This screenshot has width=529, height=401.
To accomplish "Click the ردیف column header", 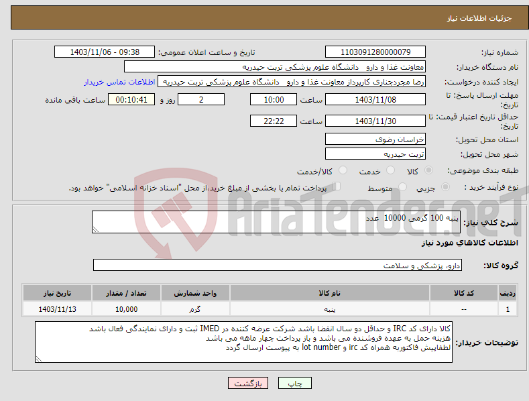I will tap(508, 293).
